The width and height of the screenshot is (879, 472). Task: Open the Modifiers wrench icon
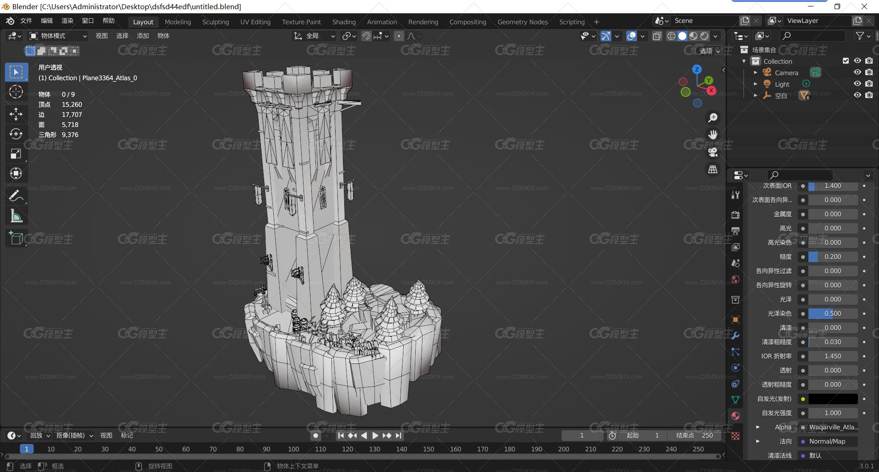pos(735,335)
